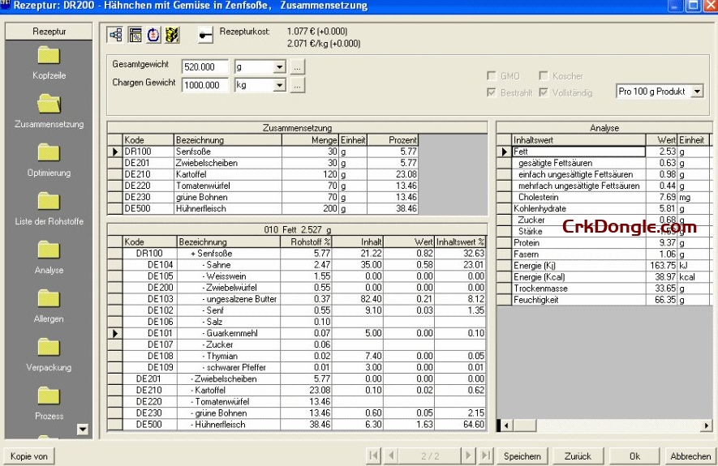Expand the Pro 100 g Produkt dropdown
This screenshot has height=466, width=718.
click(696, 92)
